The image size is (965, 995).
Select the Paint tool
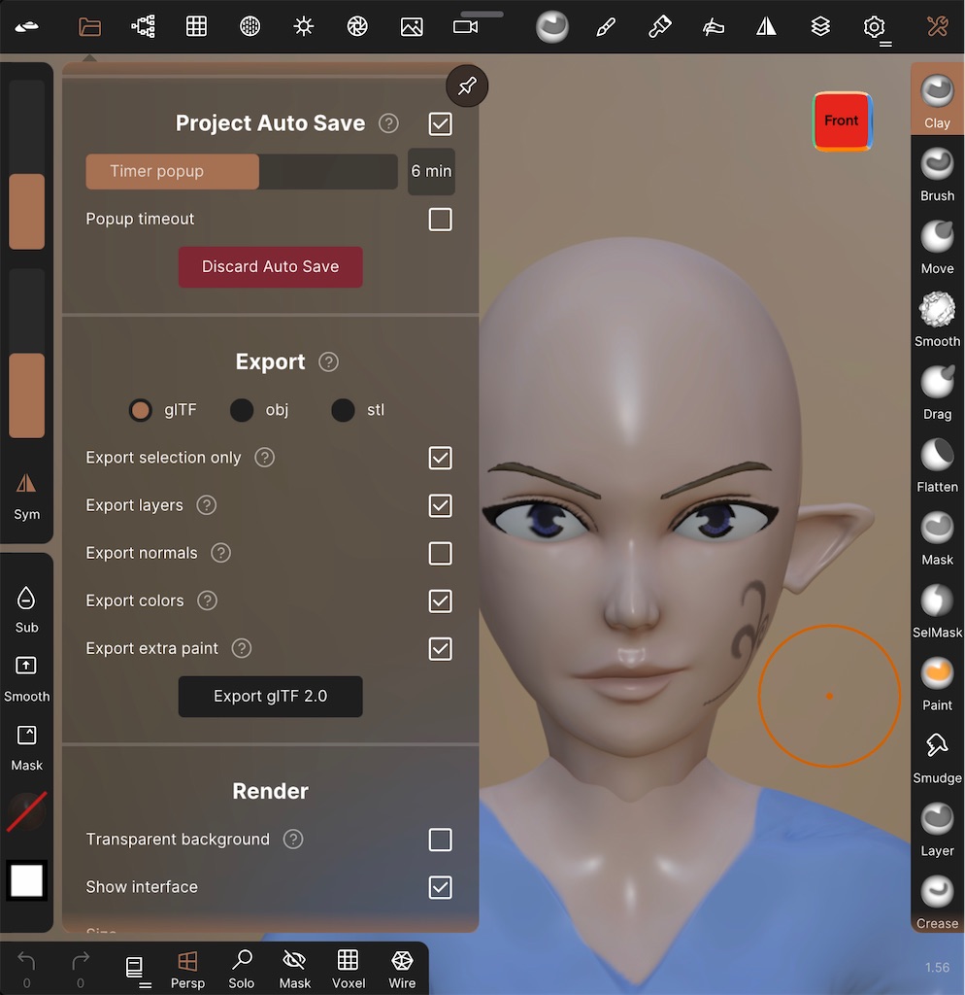coord(937,683)
